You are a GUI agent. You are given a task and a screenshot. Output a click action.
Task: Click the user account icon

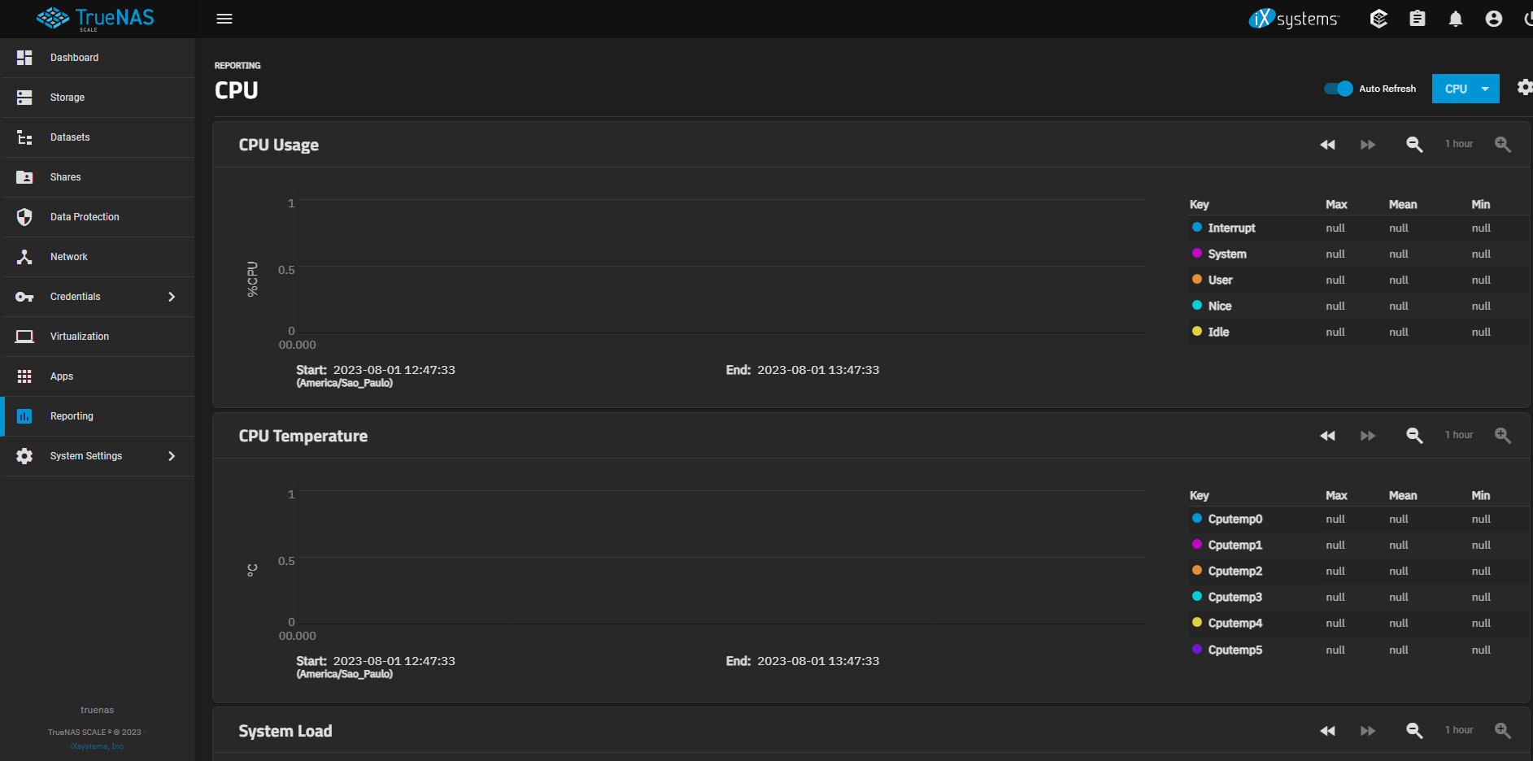(x=1494, y=19)
